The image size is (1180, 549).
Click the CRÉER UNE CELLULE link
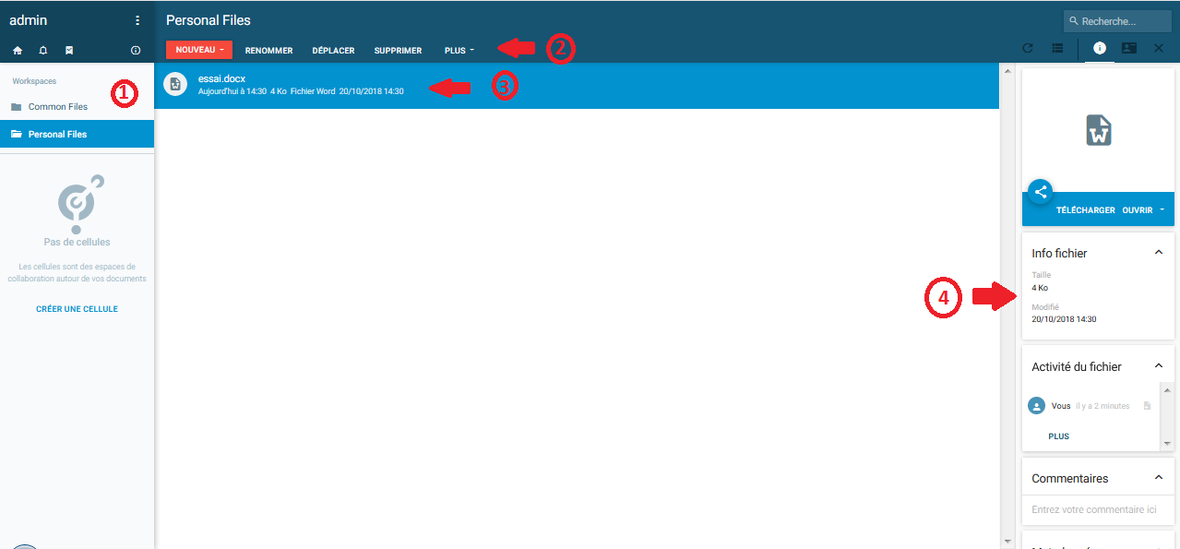coord(77,309)
